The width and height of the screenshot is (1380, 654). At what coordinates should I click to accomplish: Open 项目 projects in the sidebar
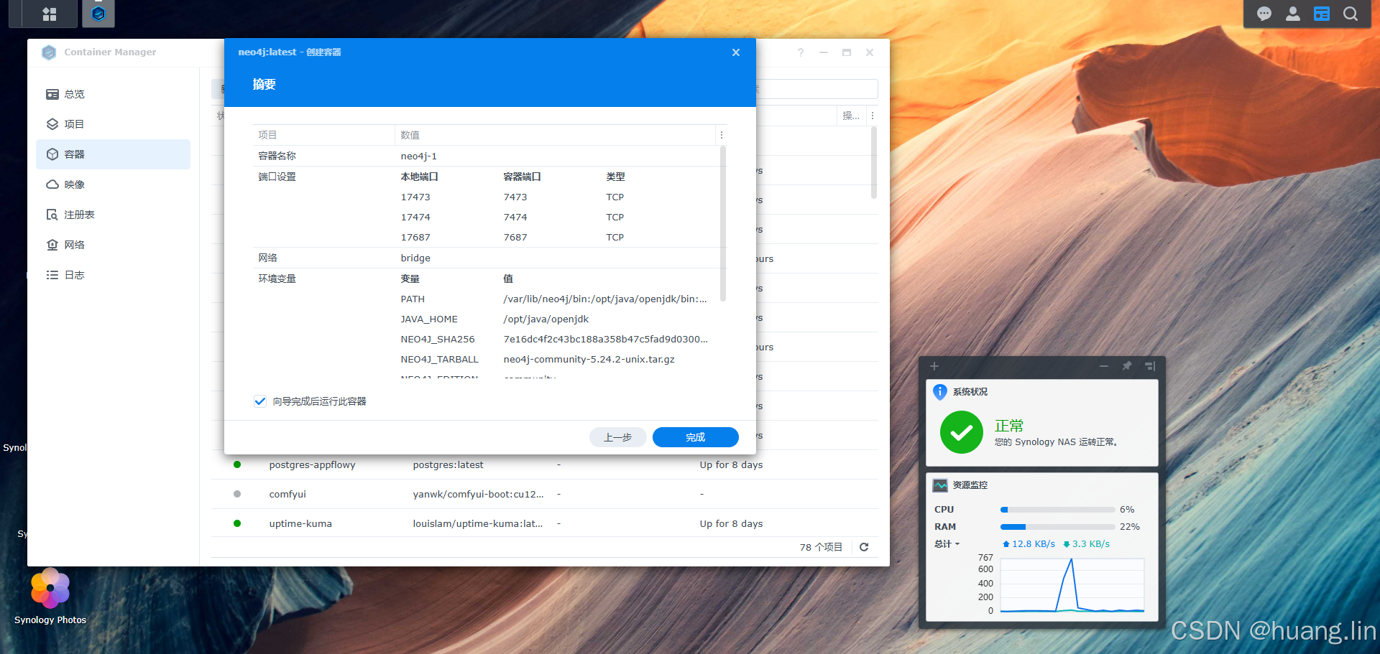[x=113, y=124]
